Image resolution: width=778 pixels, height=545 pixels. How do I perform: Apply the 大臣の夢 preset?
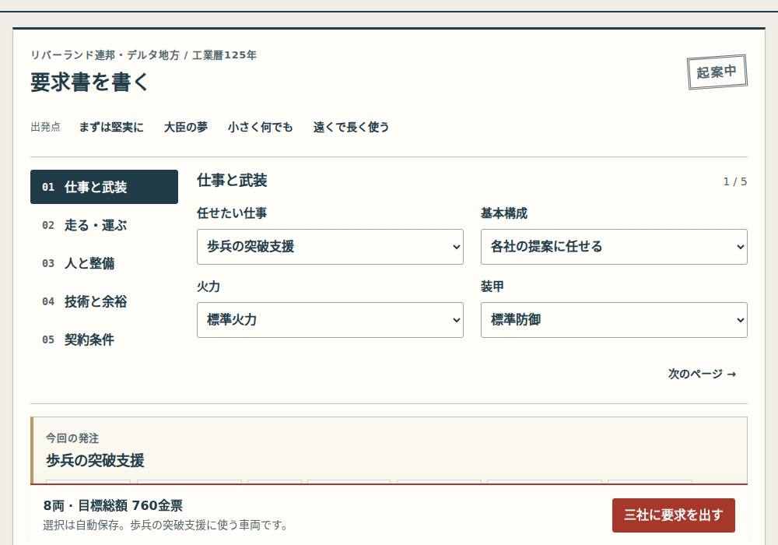pyautogui.click(x=186, y=127)
